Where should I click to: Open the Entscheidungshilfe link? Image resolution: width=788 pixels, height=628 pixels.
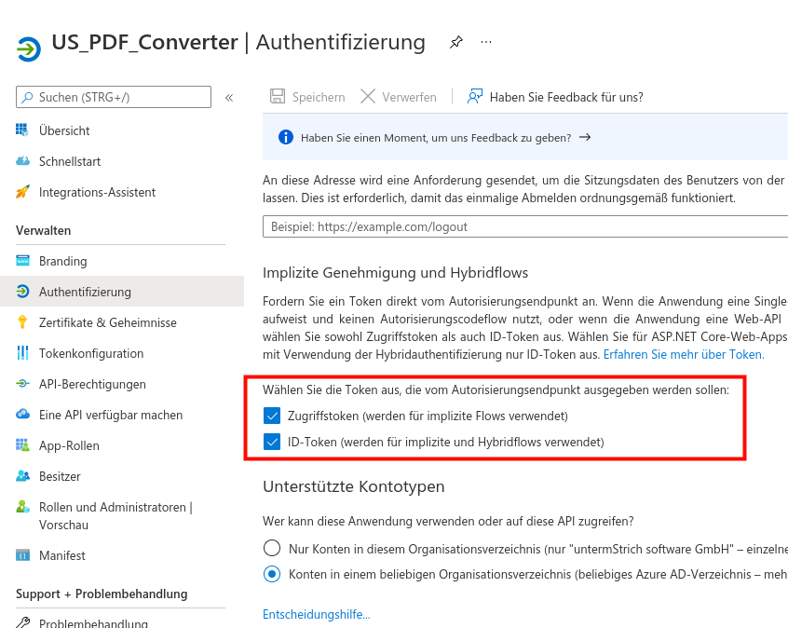(x=315, y=613)
